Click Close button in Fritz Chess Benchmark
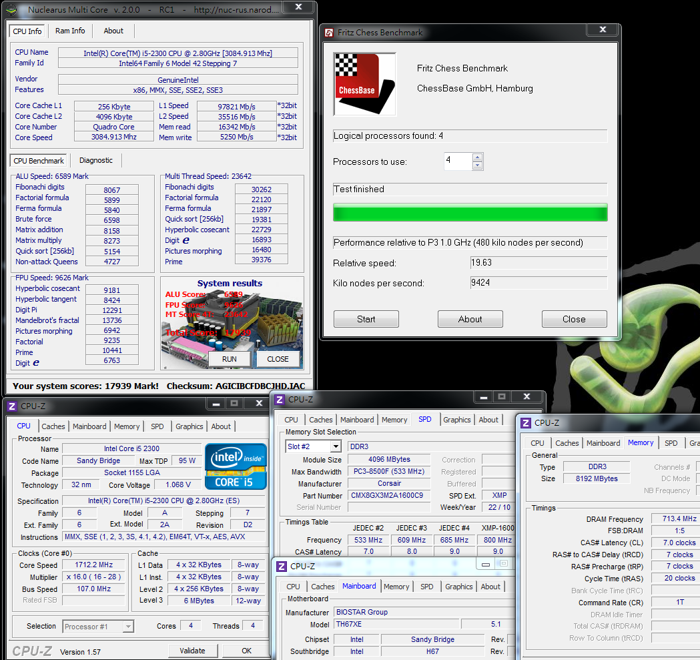This screenshot has height=660, width=700. click(574, 319)
